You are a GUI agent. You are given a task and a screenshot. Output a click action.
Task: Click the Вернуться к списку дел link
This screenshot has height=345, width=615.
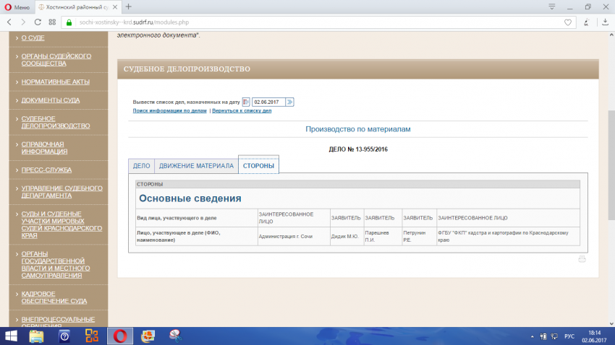(242, 111)
